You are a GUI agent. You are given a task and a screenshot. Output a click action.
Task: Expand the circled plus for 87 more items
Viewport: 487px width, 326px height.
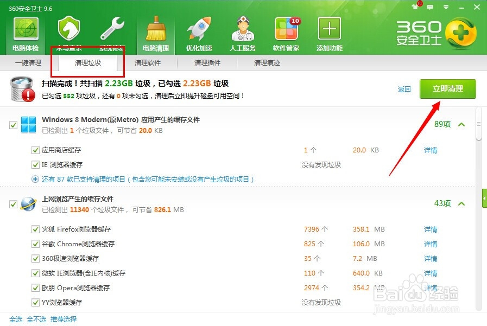[x=35, y=180]
